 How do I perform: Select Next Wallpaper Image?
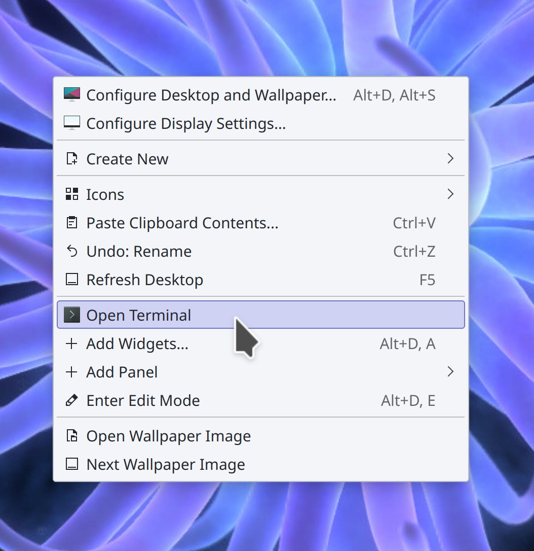(x=166, y=464)
